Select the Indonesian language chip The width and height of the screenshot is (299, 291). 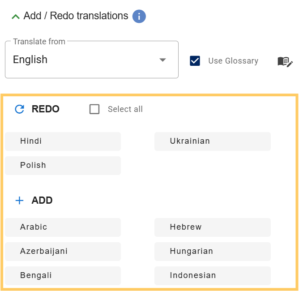[212, 276]
